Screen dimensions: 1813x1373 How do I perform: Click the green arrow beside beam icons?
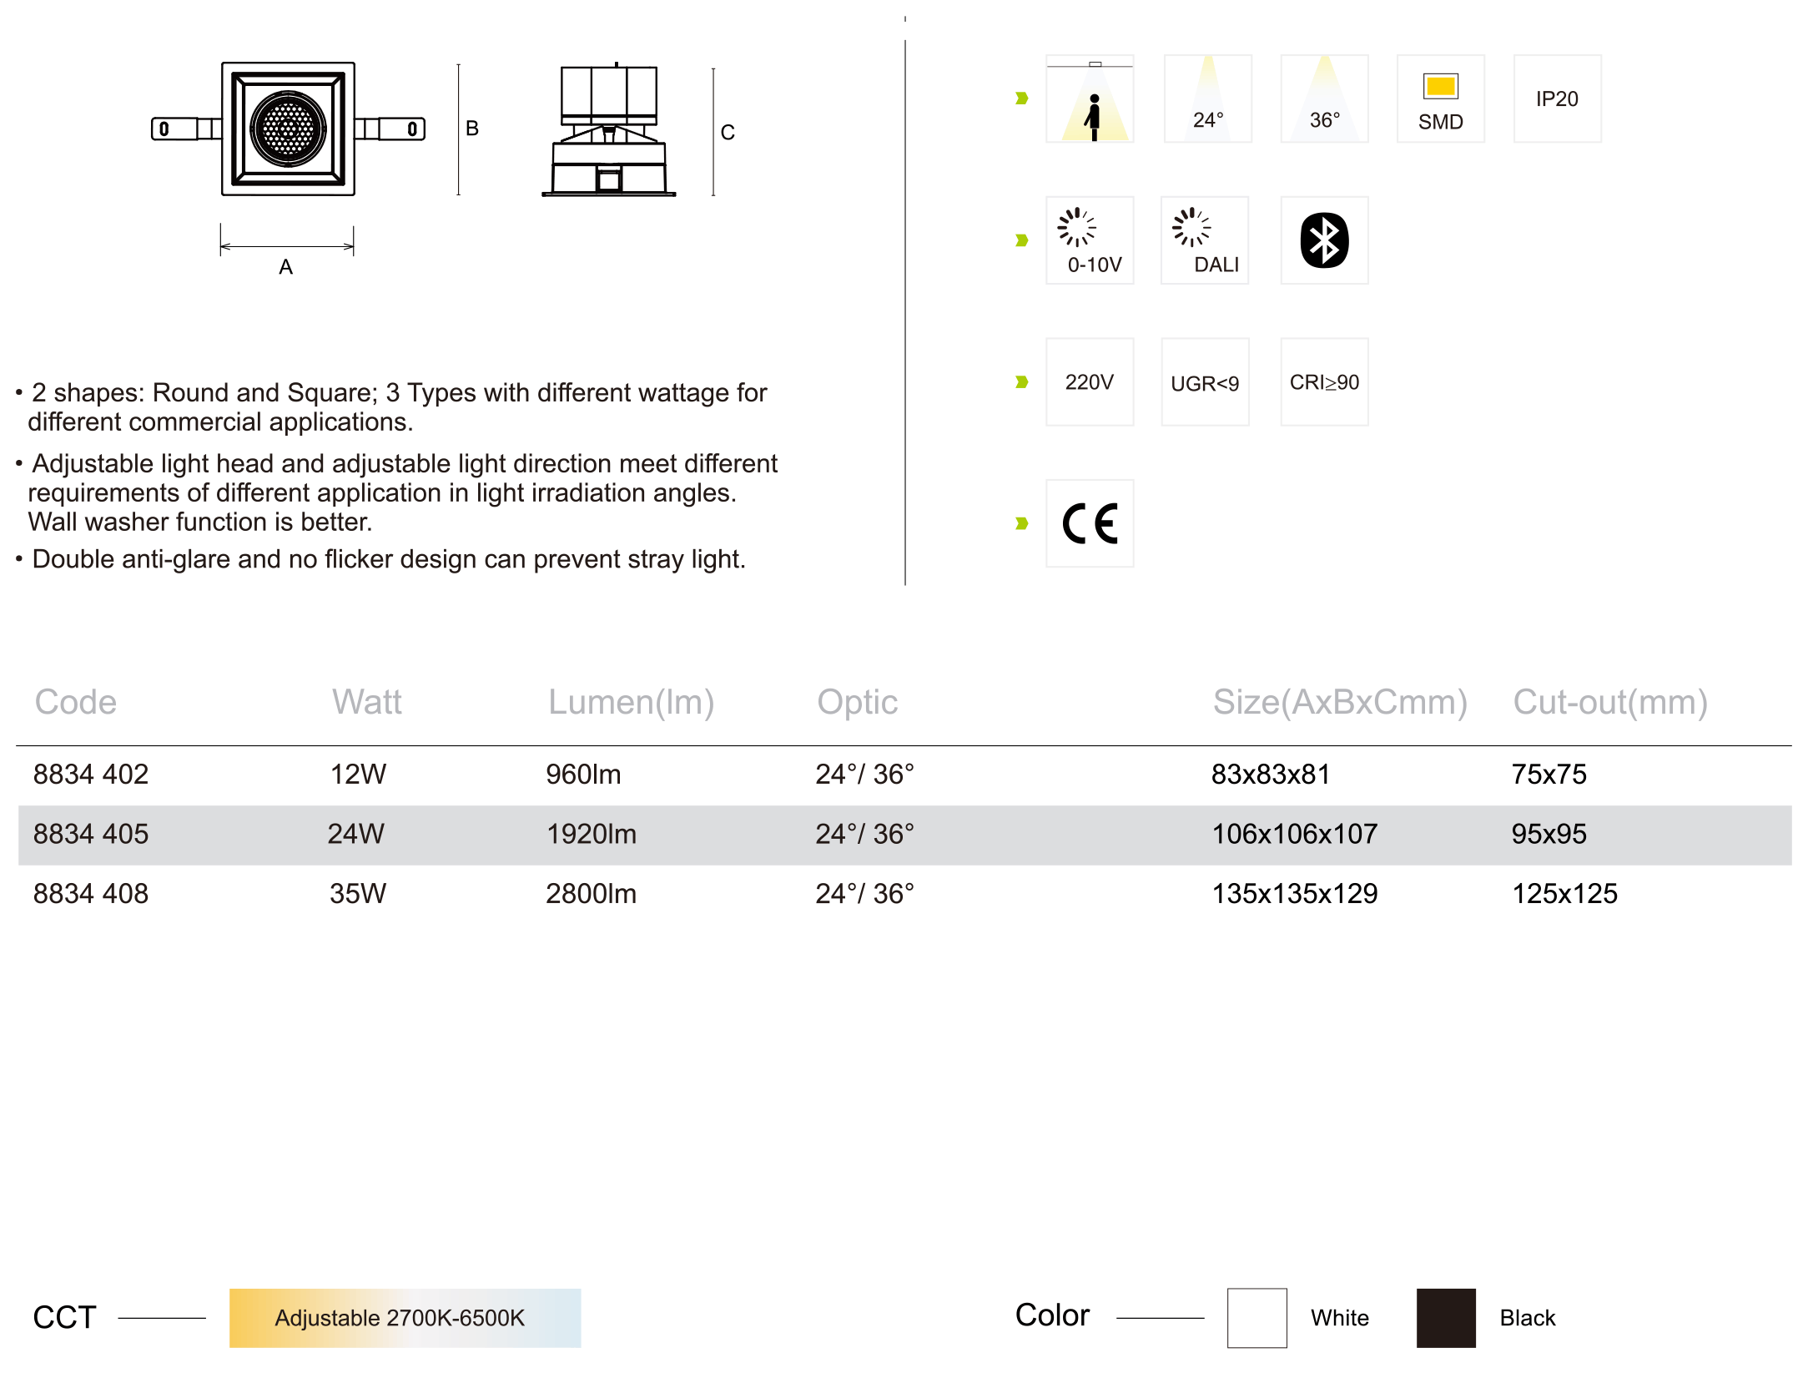(x=1021, y=98)
